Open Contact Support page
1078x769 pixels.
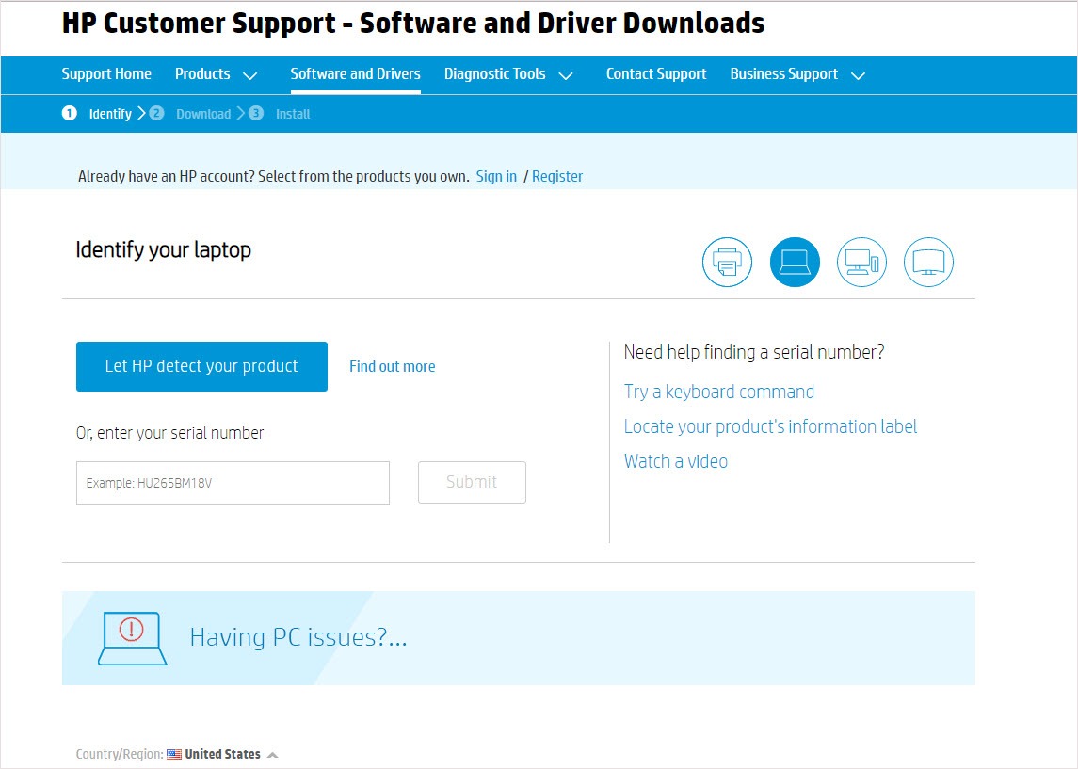(x=656, y=74)
